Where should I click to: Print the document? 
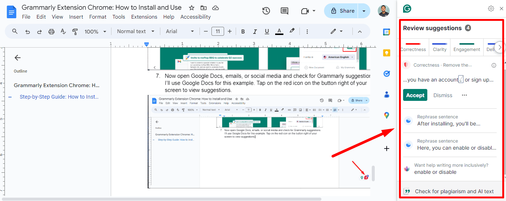click(x=51, y=32)
